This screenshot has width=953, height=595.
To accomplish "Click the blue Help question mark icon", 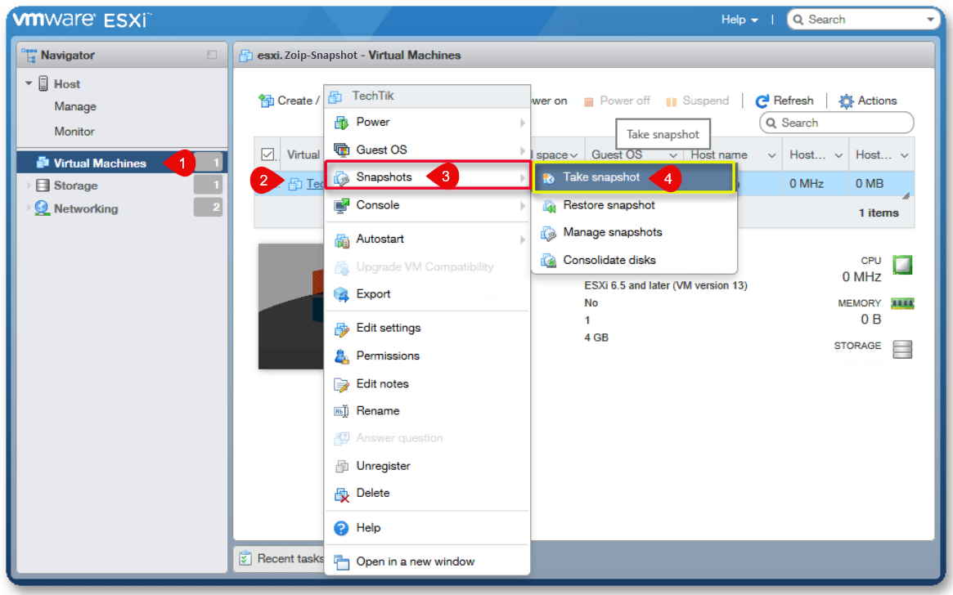I will [342, 528].
